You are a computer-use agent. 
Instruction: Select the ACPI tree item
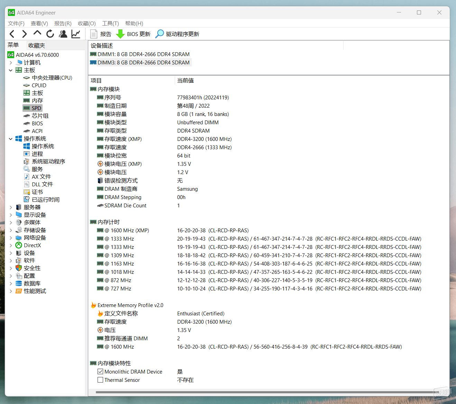point(33,131)
